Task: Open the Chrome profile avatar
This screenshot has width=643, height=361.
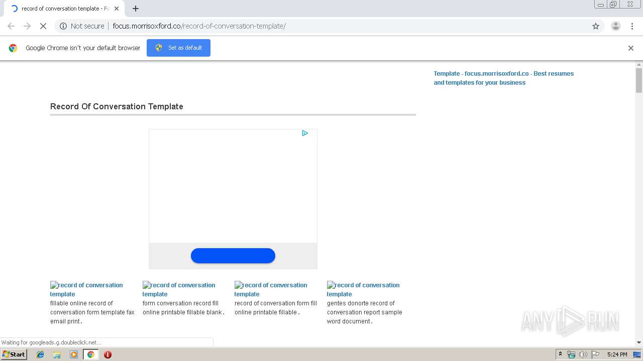Action: (x=616, y=26)
